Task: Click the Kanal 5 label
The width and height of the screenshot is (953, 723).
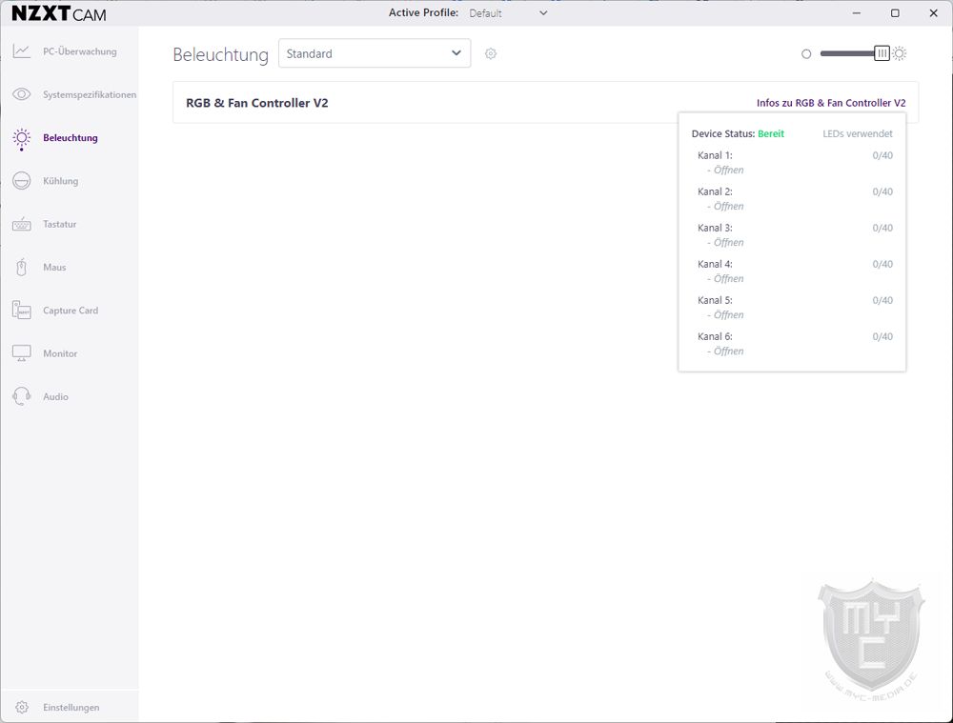Action: pyautogui.click(x=715, y=300)
